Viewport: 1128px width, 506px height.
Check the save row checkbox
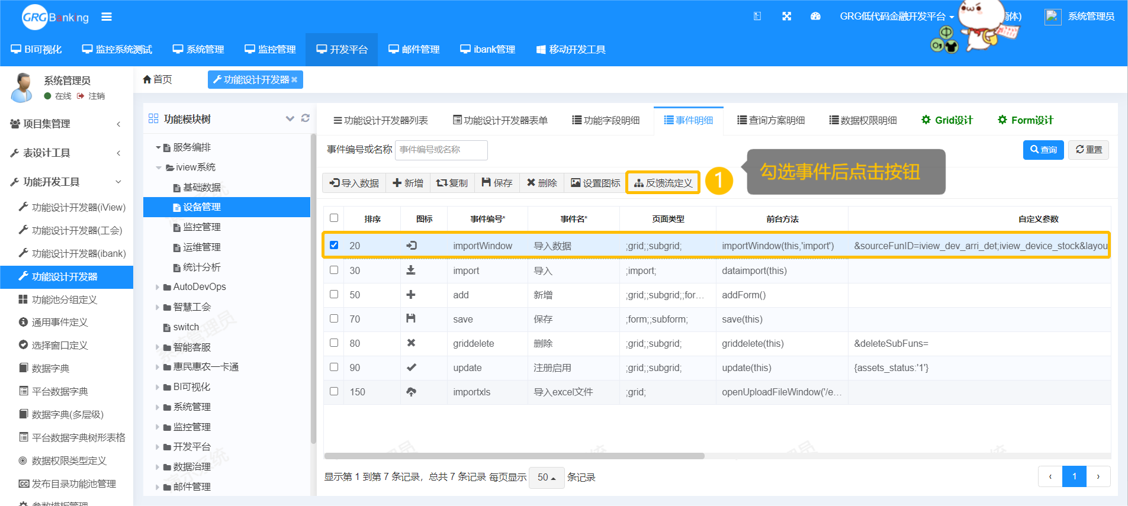pyautogui.click(x=334, y=318)
